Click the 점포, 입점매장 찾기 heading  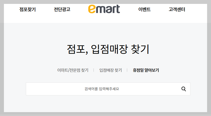coord(108,49)
